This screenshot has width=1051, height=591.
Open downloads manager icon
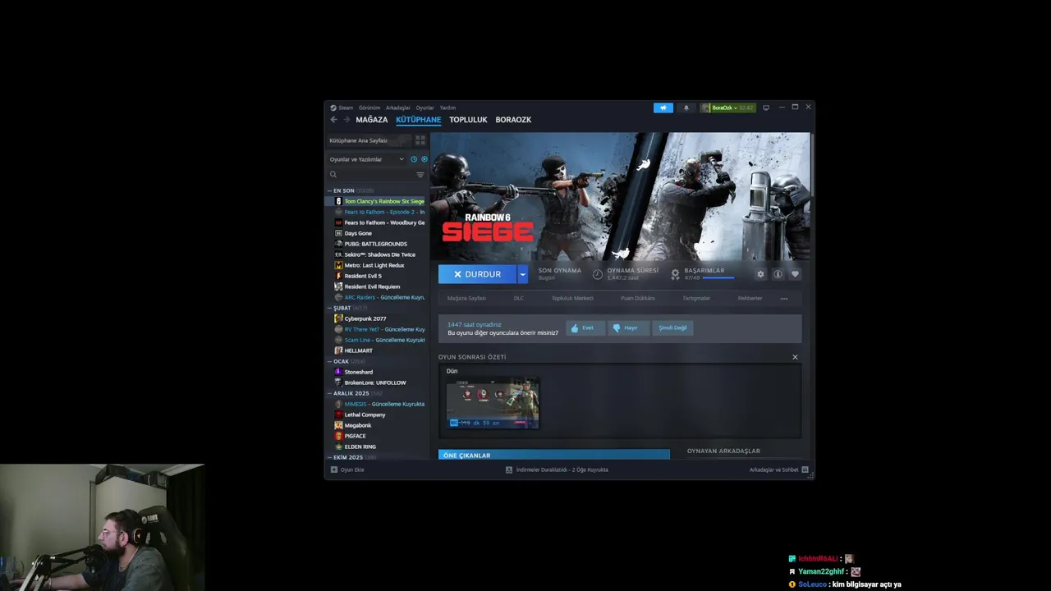coord(509,470)
